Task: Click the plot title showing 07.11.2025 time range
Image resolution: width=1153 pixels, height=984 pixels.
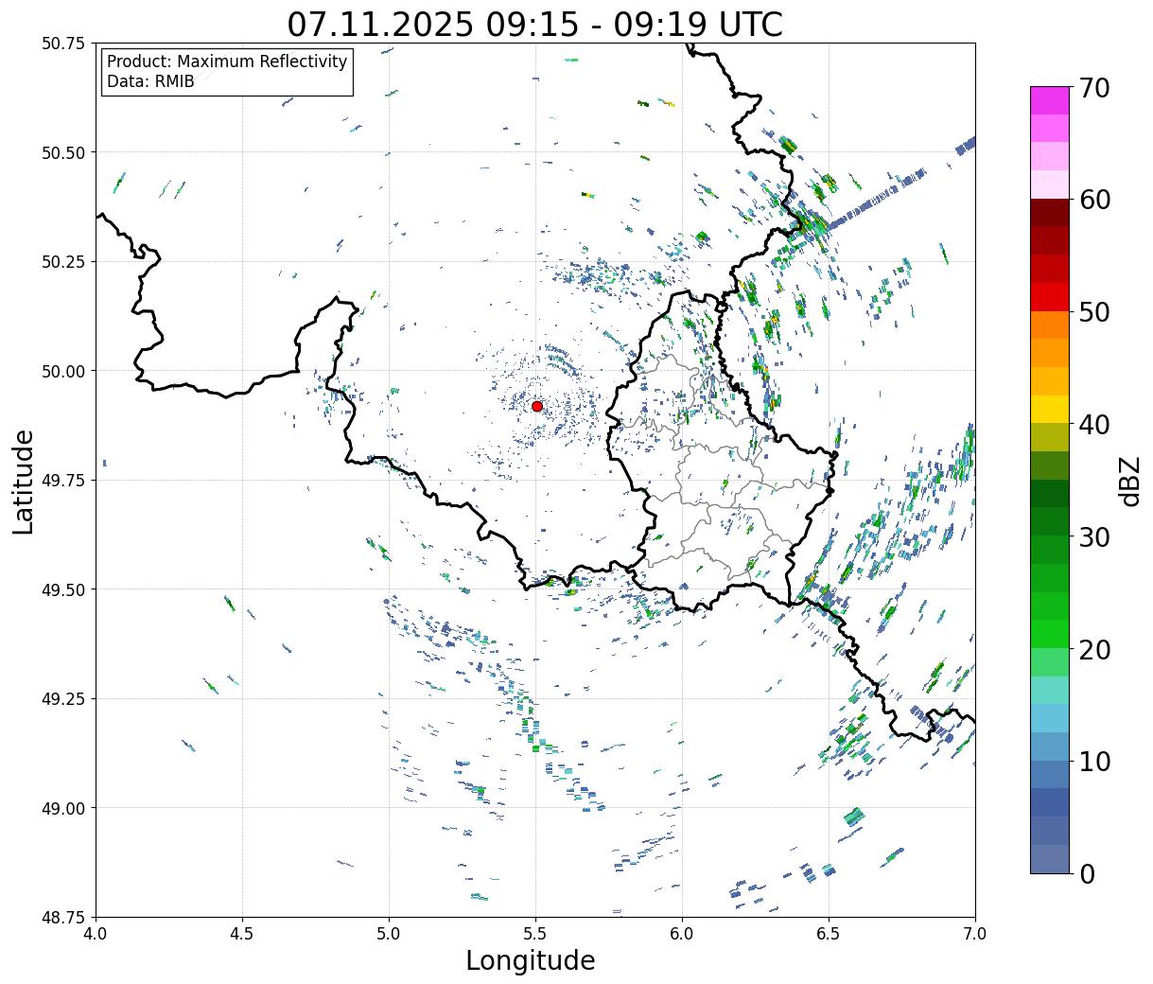Action: (534, 24)
